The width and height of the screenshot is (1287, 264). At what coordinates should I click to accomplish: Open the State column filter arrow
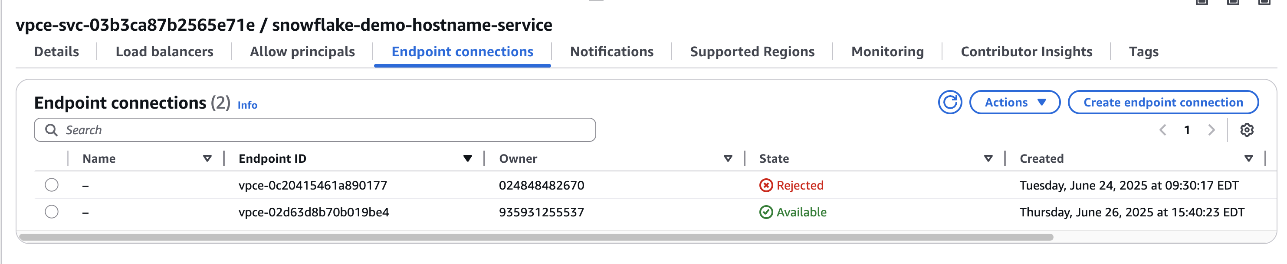988,158
